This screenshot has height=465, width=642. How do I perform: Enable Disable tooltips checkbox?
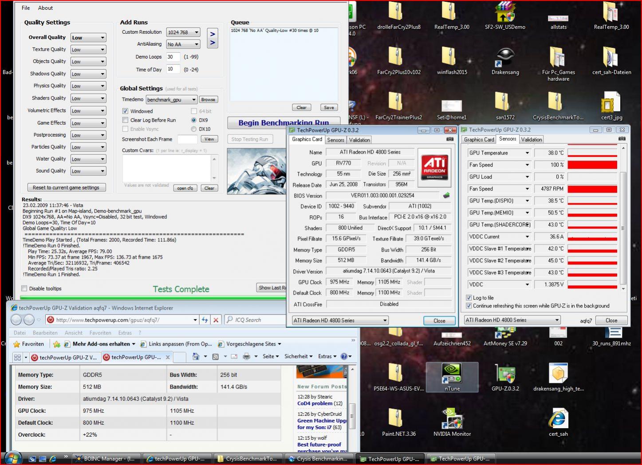[24, 288]
